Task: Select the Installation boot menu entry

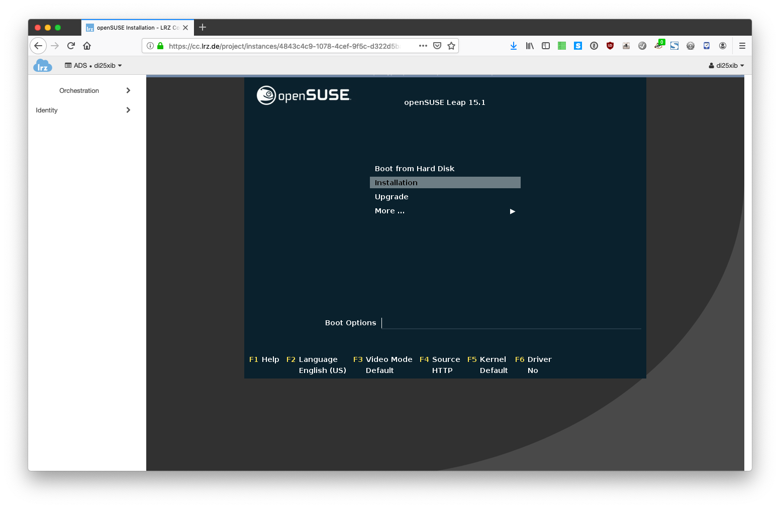Action: coord(445,183)
